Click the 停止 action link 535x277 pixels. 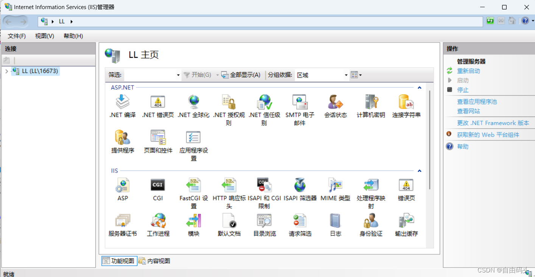(x=463, y=90)
